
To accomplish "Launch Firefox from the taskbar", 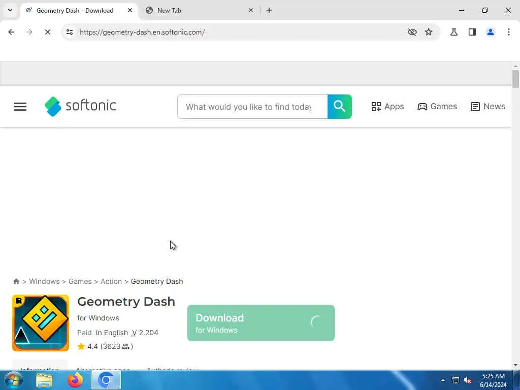I will [x=75, y=380].
